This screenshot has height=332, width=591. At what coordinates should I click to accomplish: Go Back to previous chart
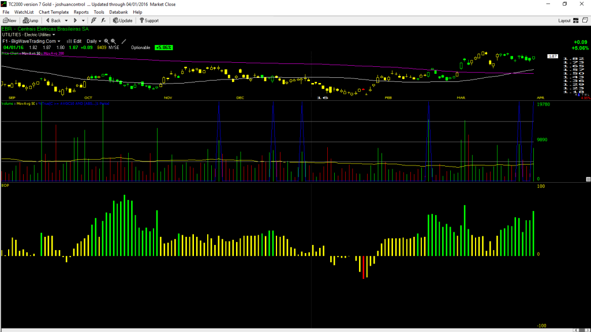click(x=54, y=21)
